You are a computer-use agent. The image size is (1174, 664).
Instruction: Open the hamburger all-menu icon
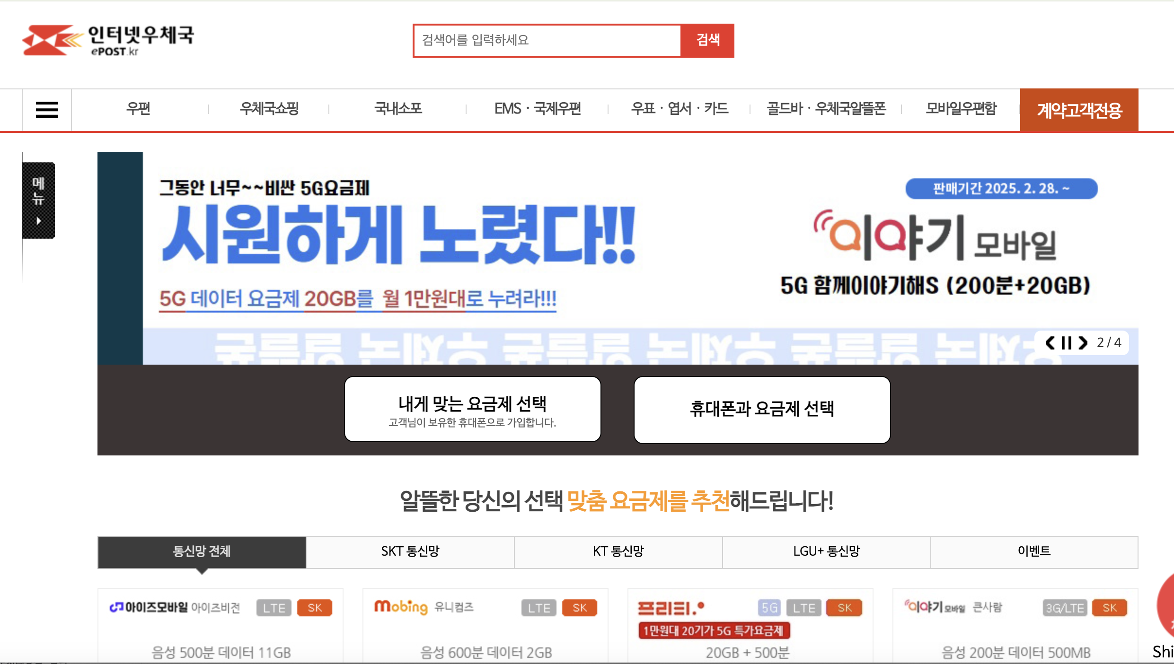[x=47, y=110]
